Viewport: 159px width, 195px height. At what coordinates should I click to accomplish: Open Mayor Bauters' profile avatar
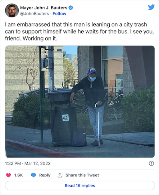click(12, 10)
